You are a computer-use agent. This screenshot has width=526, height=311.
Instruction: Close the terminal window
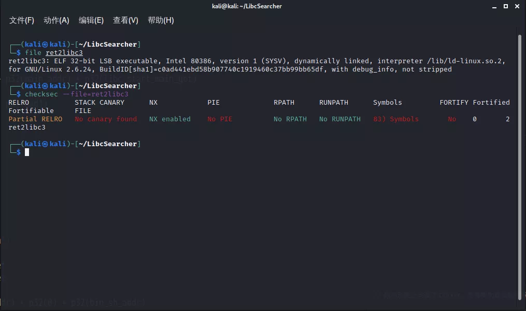[517, 6]
